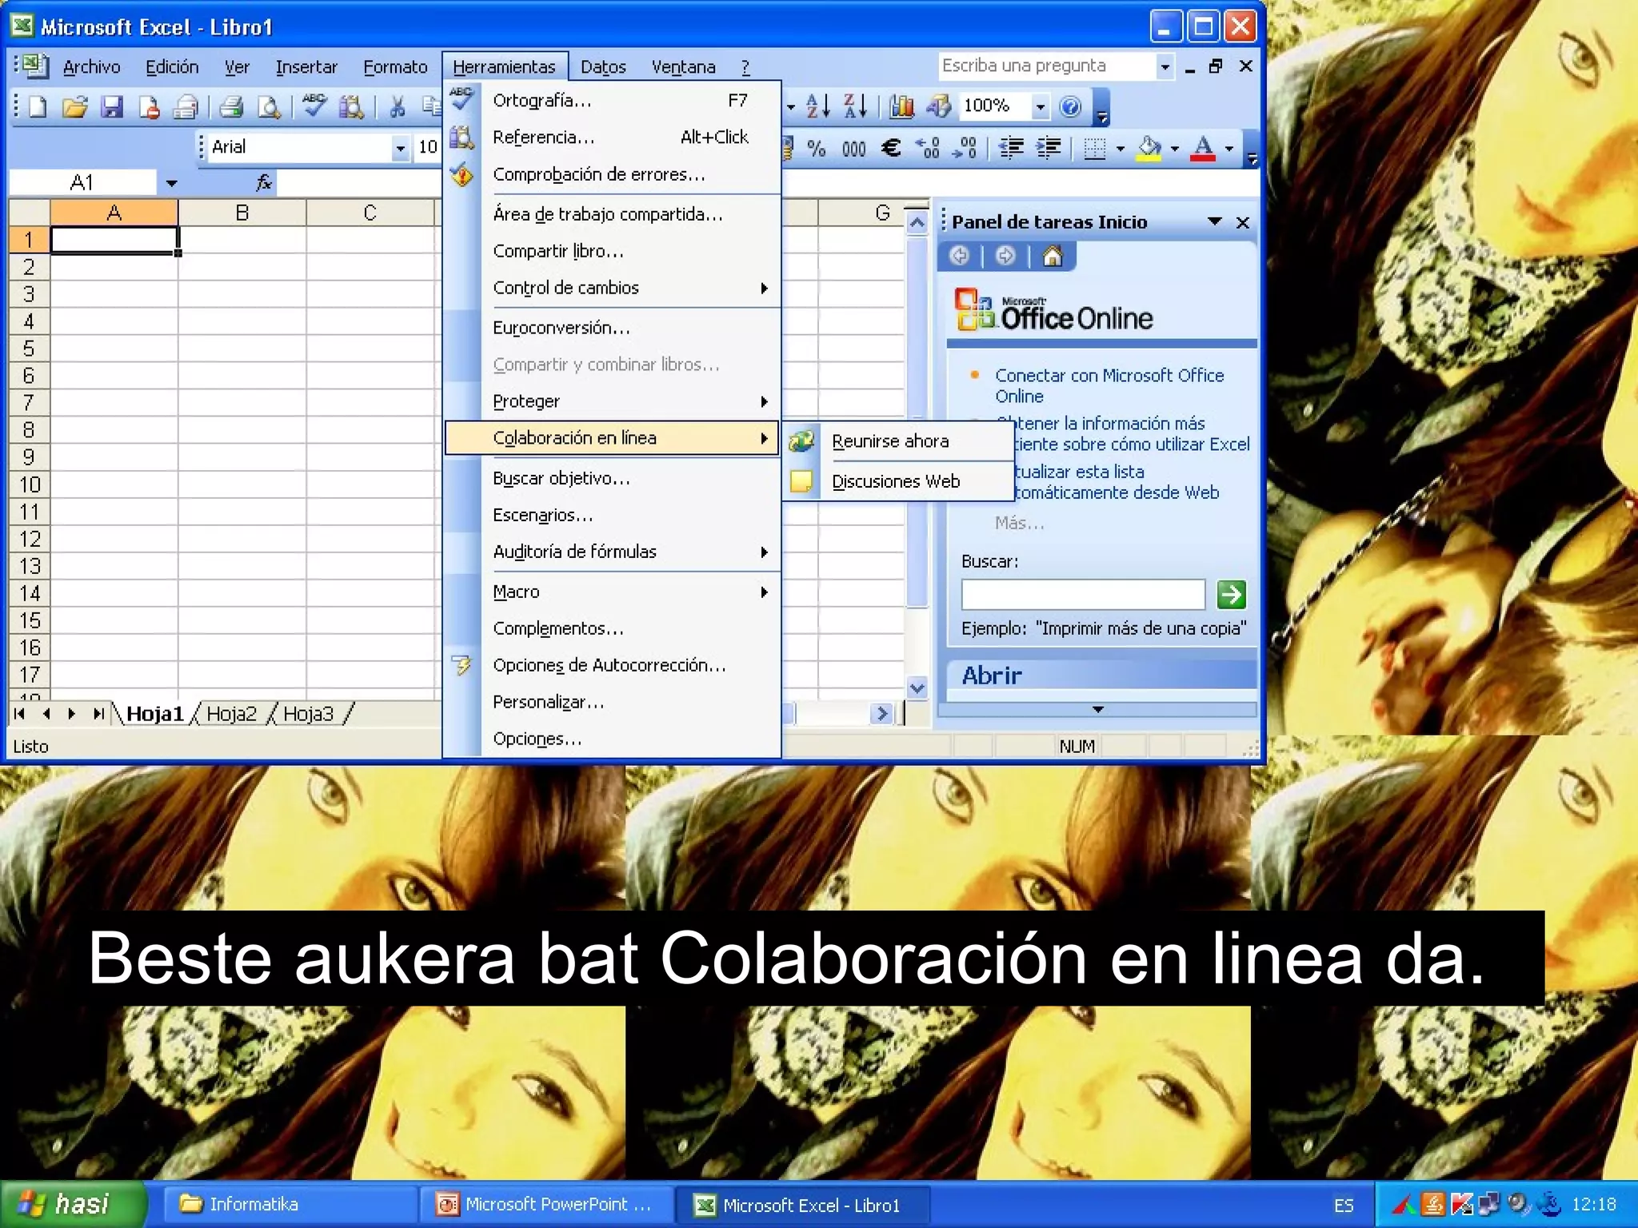Click the Kaspersky antivirus tray icon
The width and height of the screenshot is (1638, 1228).
pos(1461,1204)
